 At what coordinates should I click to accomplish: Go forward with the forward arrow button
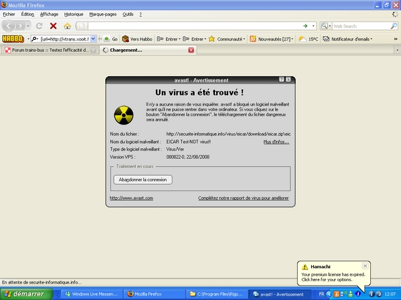pyautogui.click(x=20, y=26)
